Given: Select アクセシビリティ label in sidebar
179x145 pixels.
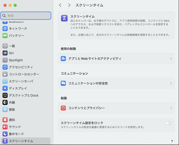Looking at the screenshot, I should pos(21,67).
